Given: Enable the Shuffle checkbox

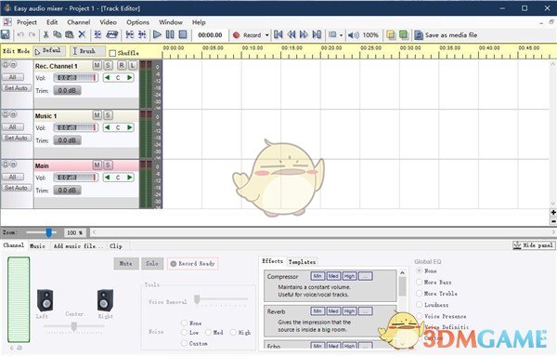Looking at the screenshot, I should point(112,53).
